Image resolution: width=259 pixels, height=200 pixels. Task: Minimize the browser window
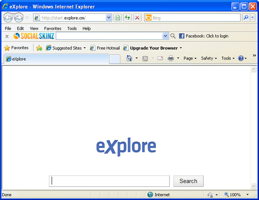point(235,7)
